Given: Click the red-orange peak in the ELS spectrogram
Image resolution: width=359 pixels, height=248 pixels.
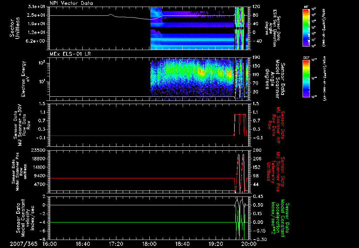Looking at the screenshot, I should (202, 72).
